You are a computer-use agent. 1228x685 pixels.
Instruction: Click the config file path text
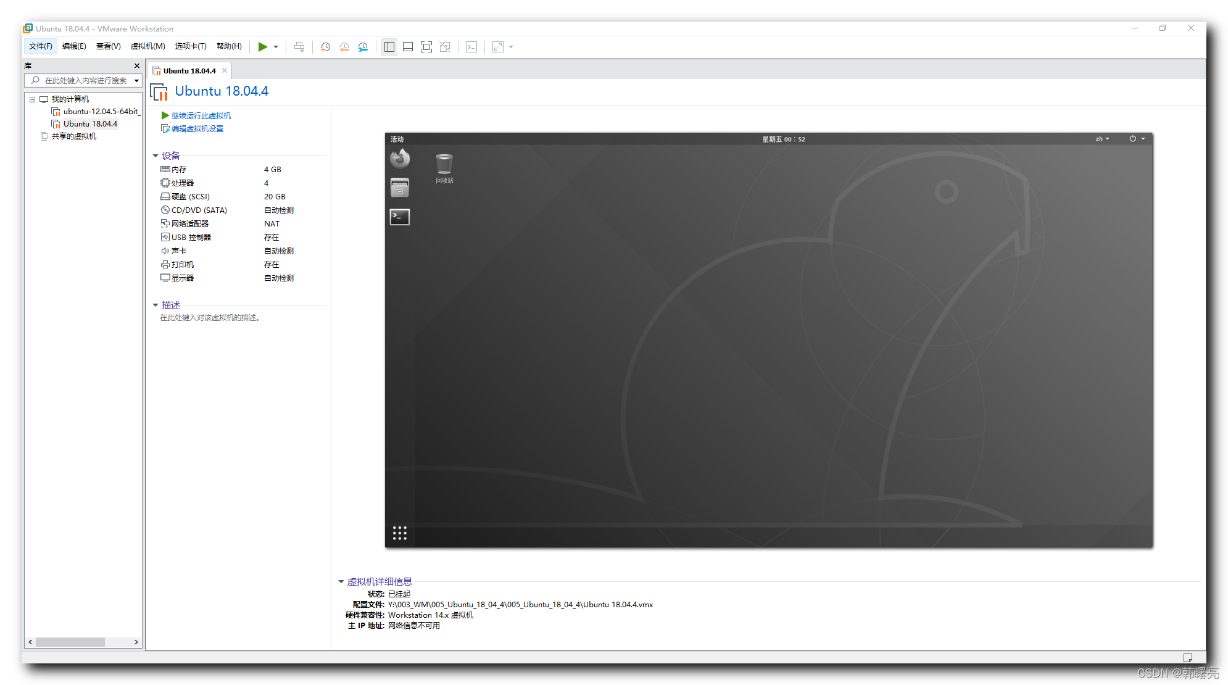click(520, 605)
